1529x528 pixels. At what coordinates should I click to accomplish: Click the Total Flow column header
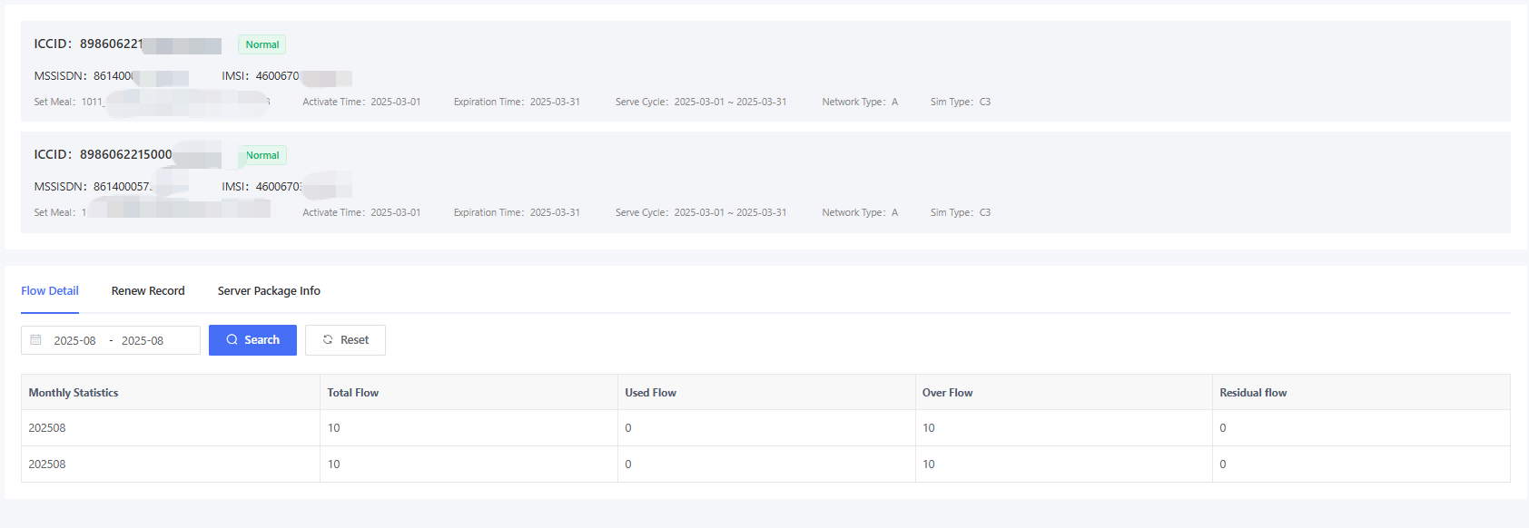coord(353,393)
